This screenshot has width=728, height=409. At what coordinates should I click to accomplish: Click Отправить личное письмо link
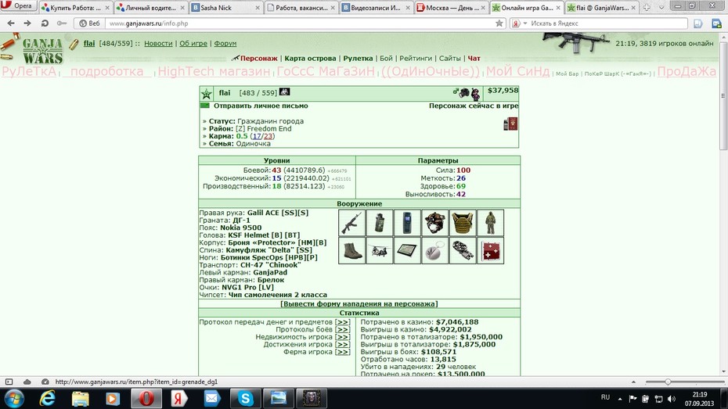261,106
